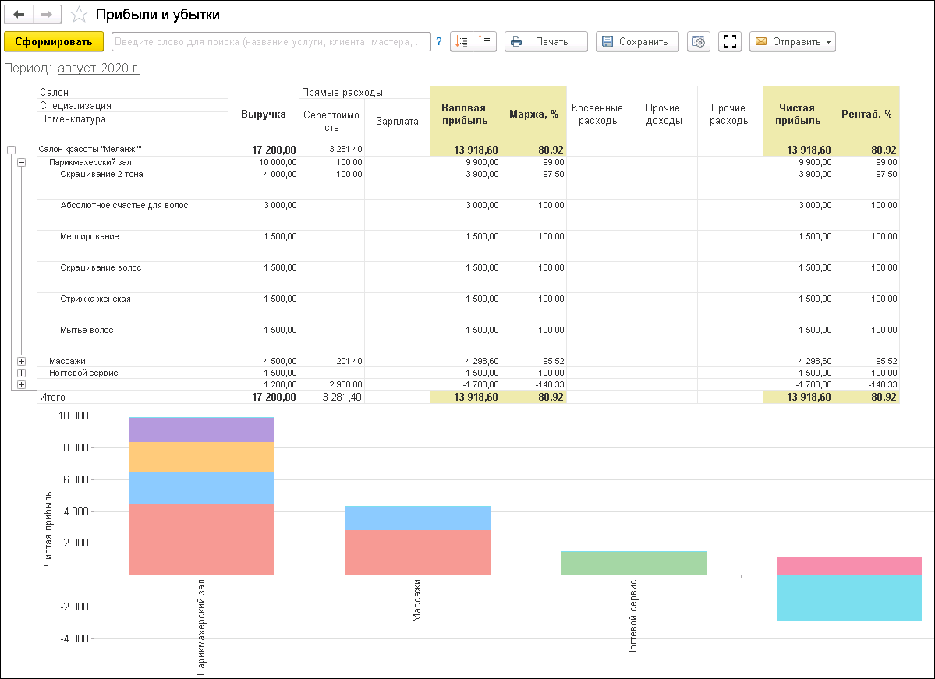935x679 pixels.
Task: Expand the Ногтевой сервис group
Action: [x=21, y=373]
